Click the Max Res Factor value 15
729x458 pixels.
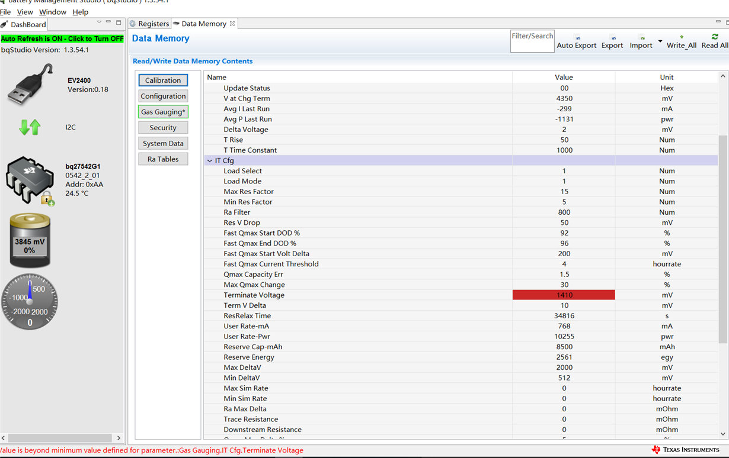564,191
